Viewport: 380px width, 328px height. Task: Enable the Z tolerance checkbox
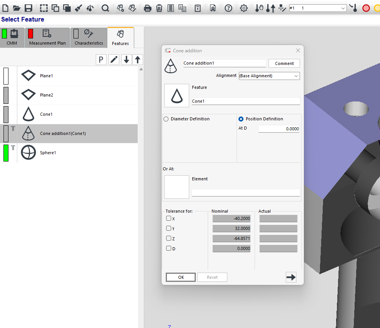(168, 238)
